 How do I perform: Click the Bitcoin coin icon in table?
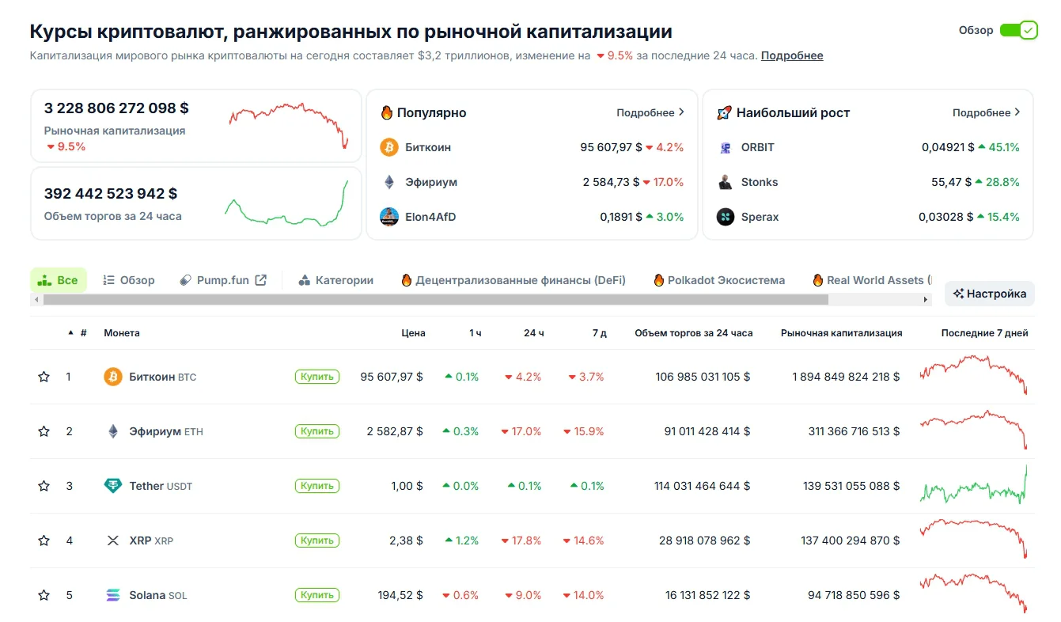(x=113, y=377)
